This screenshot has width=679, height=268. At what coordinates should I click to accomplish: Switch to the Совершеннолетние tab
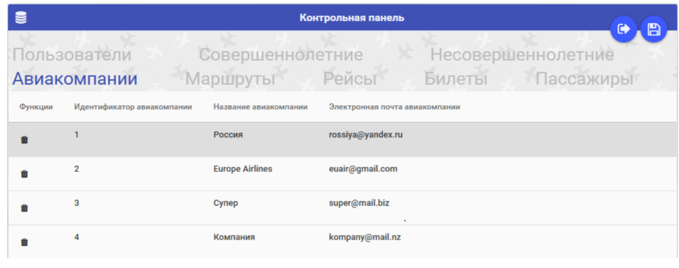pos(281,55)
